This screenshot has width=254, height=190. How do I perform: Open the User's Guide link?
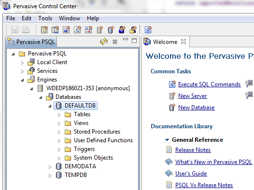tap(191, 173)
